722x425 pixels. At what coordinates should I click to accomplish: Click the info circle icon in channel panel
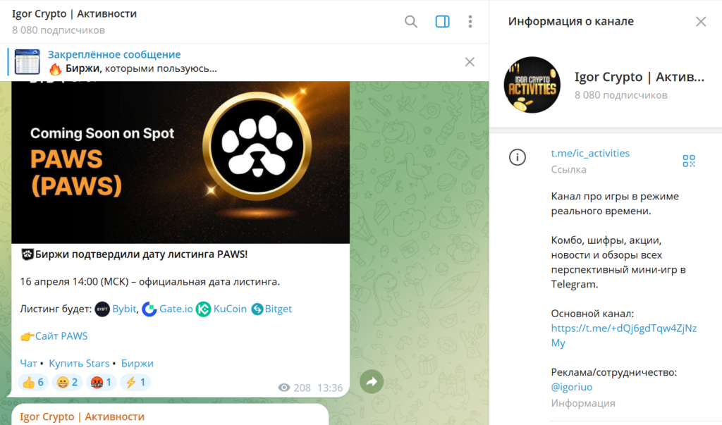click(517, 157)
